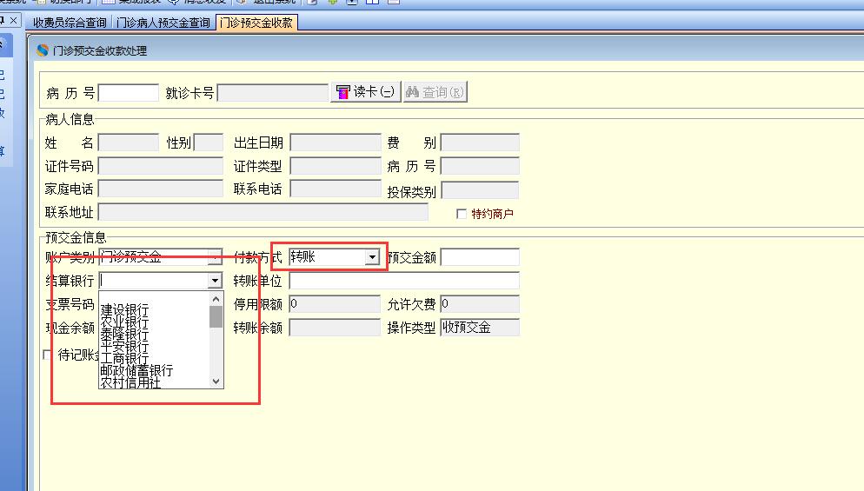Click the 门诊预交金收款处理 window logo icon
864x491 pixels.
pyautogui.click(x=43, y=50)
